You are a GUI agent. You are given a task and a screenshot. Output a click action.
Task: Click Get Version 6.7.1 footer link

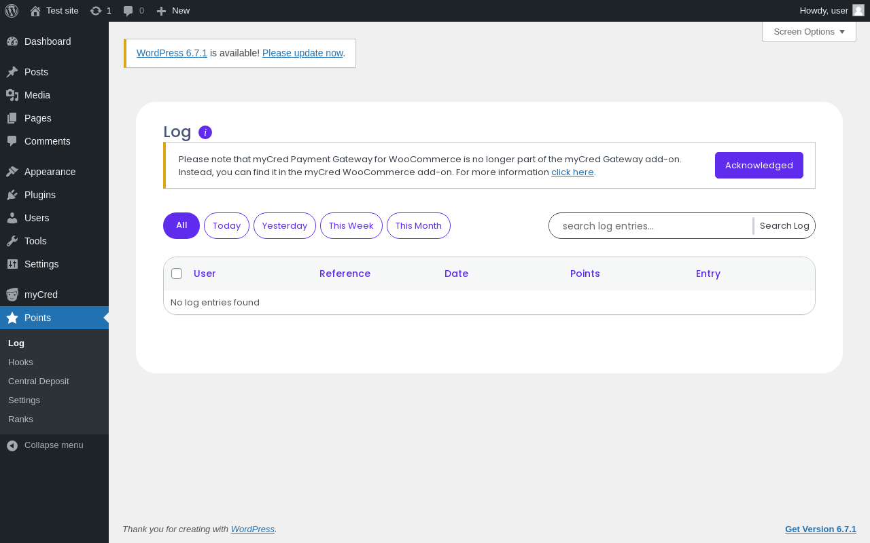pos(820,529)
